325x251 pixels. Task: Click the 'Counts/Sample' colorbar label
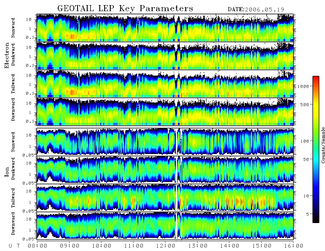(323, 145)
